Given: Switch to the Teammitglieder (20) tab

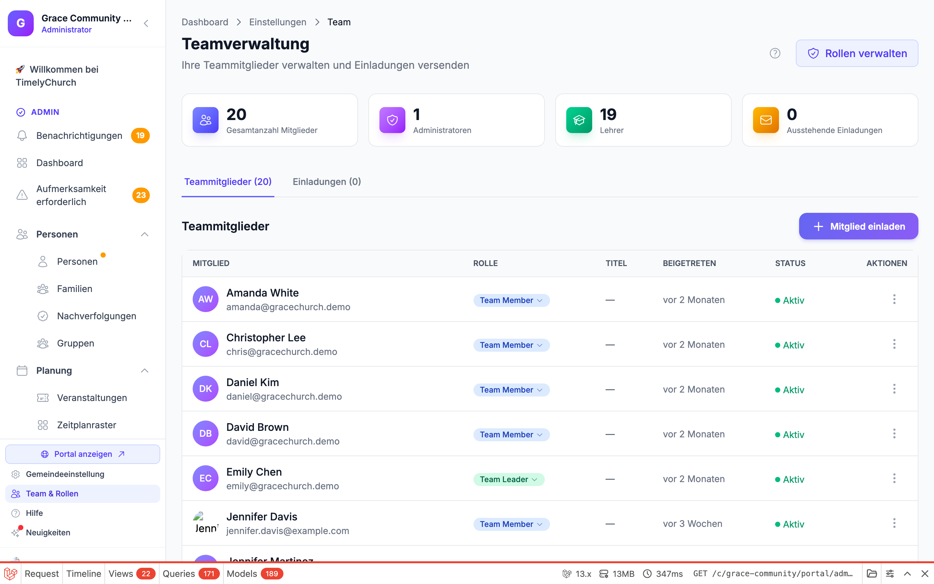Looking at the screenshot, I should tap(228, 182).
